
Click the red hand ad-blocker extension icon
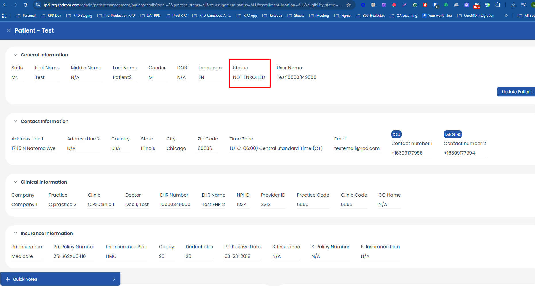pyautogui.click(x=425, y=5)
